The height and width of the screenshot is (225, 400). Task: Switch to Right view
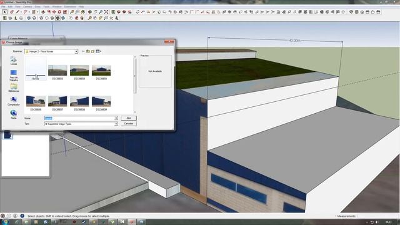367,12
